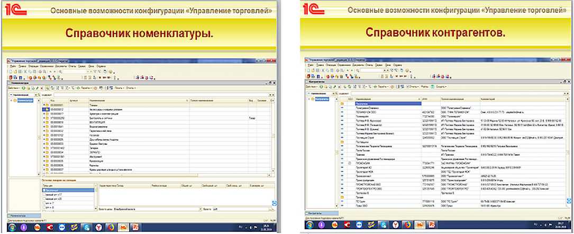Click New document icon in left window main toolbar
This screenshot has width=574, height=234.
(x=11, y=72)
